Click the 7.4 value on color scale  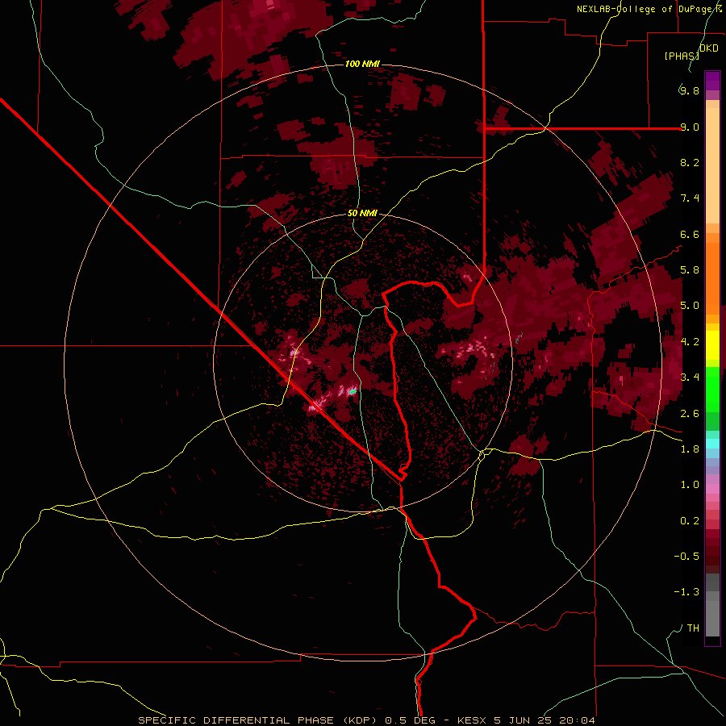point(690,198)
